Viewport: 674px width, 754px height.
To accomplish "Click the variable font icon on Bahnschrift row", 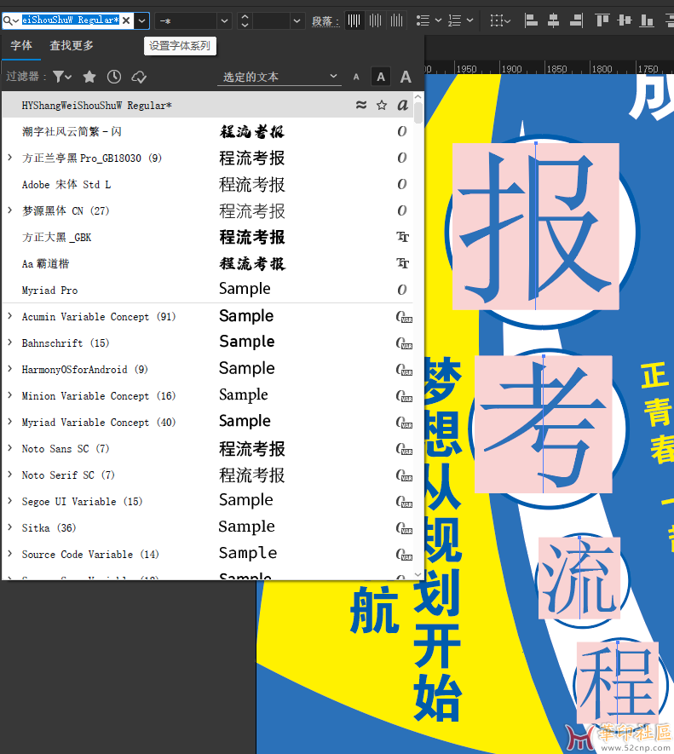I will 404,342.
